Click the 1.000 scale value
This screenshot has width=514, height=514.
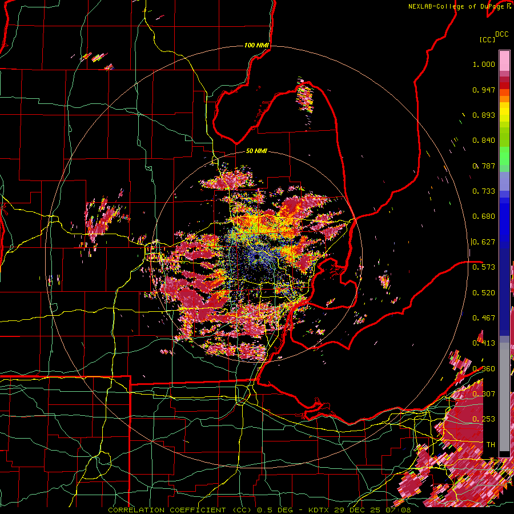click(x=484, y=64)
